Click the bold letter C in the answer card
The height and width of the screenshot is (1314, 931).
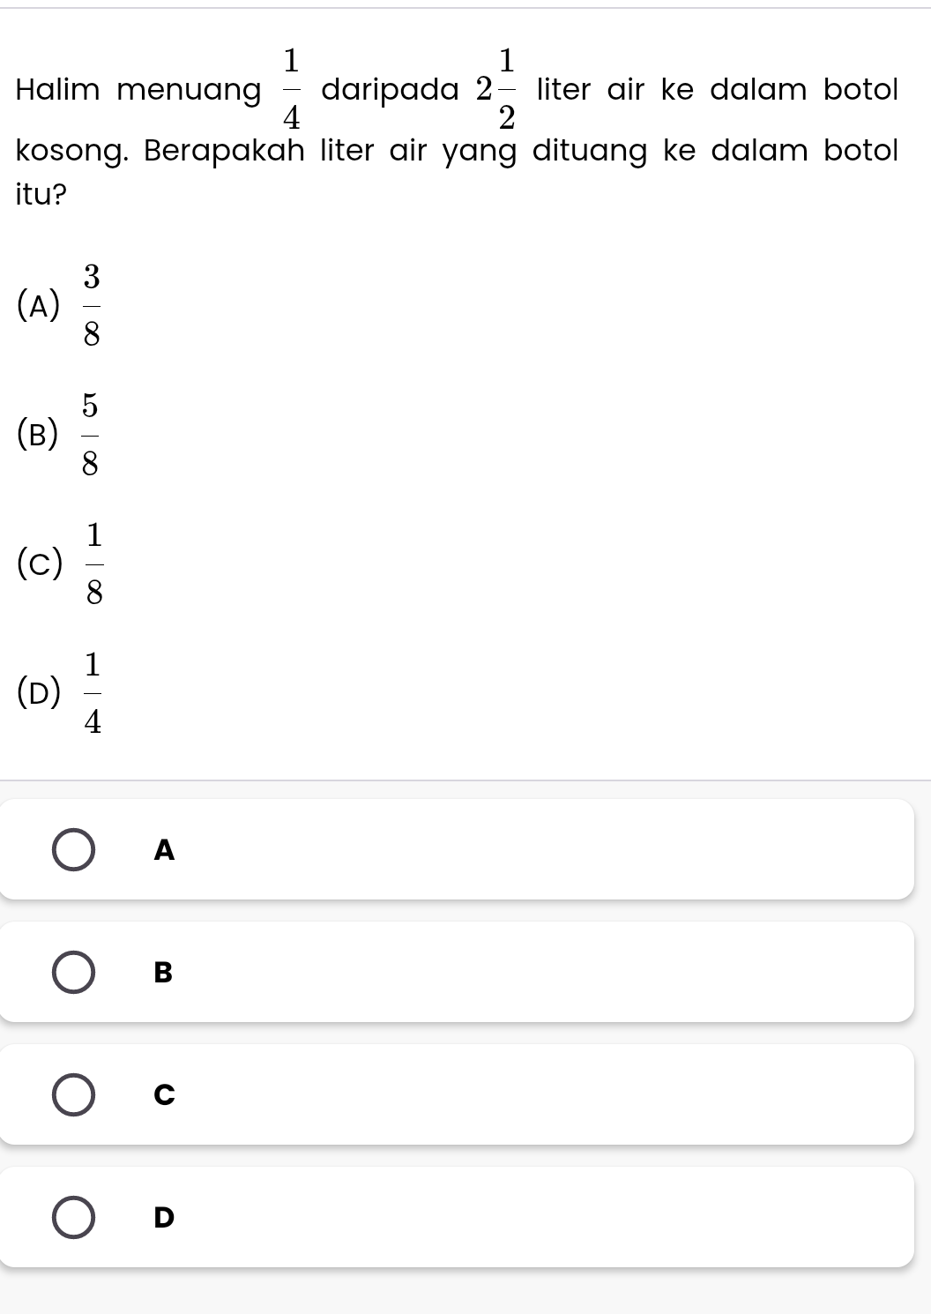click(164, 1095)
